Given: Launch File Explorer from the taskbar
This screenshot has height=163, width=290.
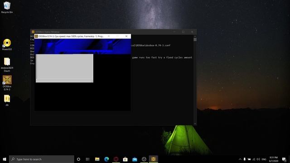Looking at the screenshot, I should pos(97,159).
